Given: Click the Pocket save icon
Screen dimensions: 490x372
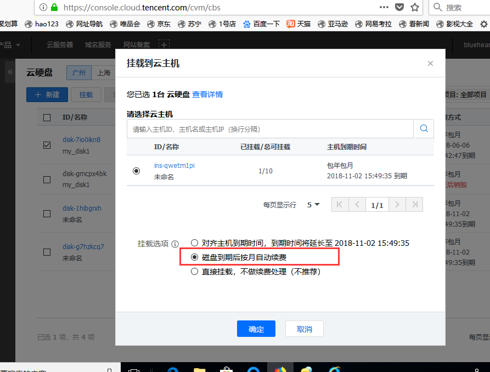Looking at the screenshot, I should 399,7.
